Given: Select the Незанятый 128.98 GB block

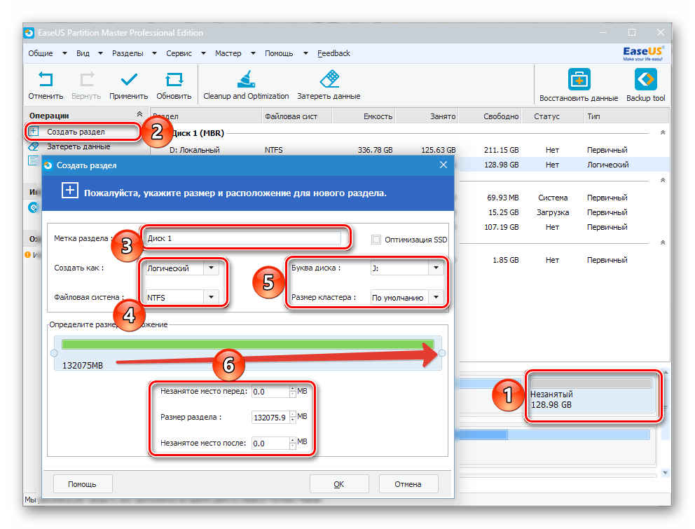Looking at the screenshot, I should pos(592,396).
